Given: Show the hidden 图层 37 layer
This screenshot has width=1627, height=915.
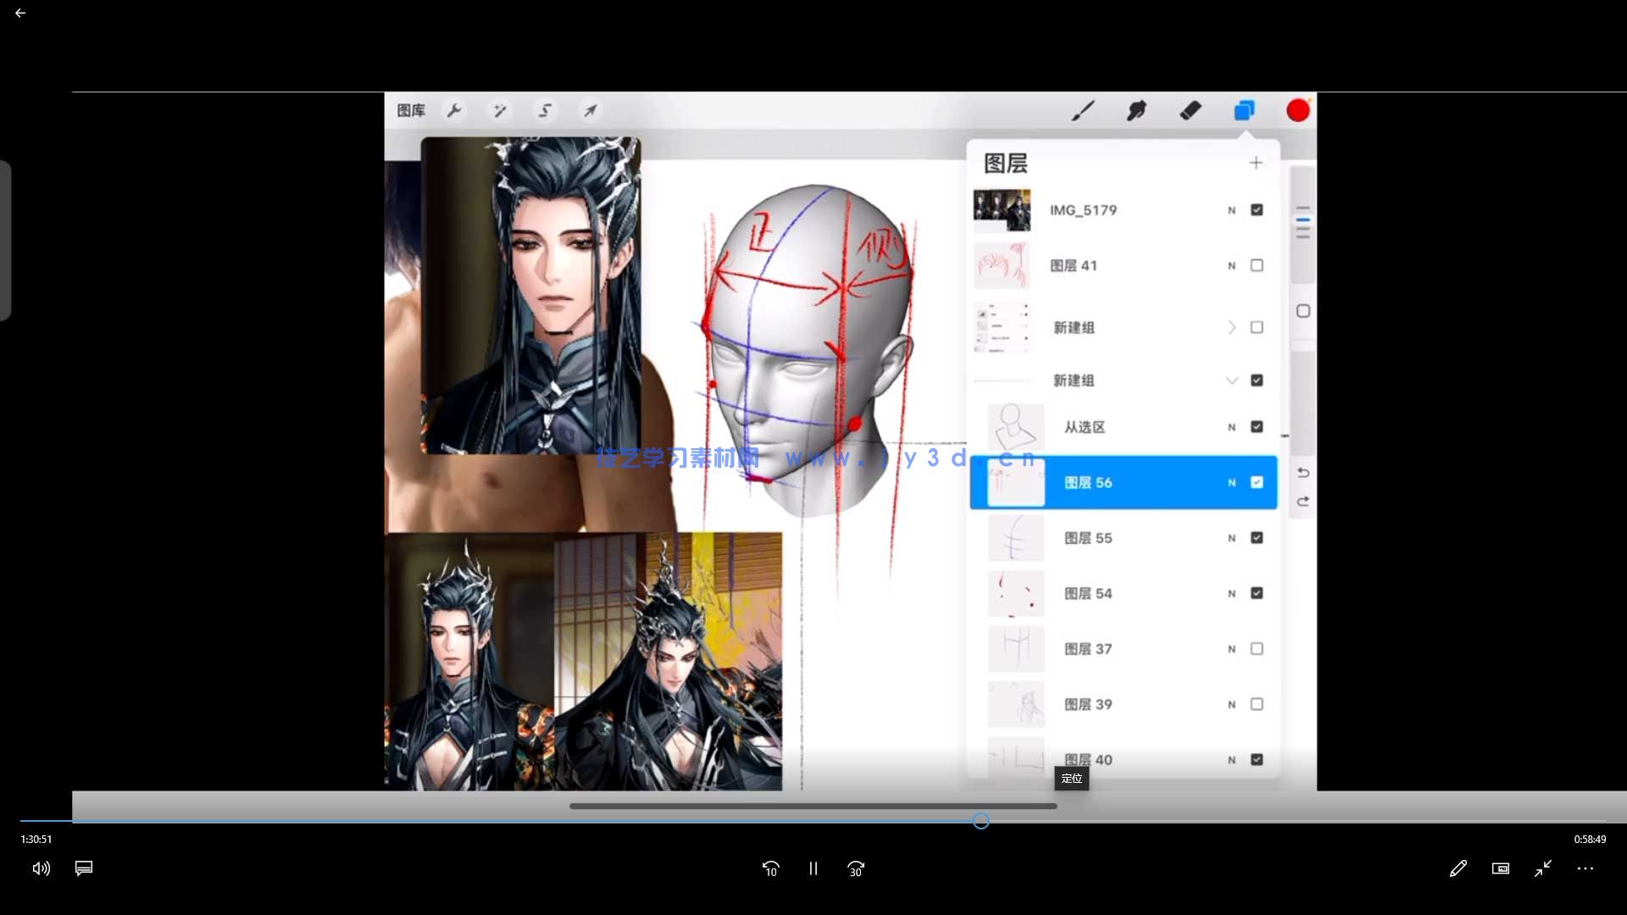Looking at the screenshot, I should coord(1257,649).
